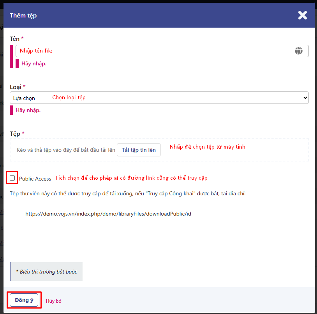Click the downloadPublic URL text
Screen dimensions: 317x314
pos(108,214)
